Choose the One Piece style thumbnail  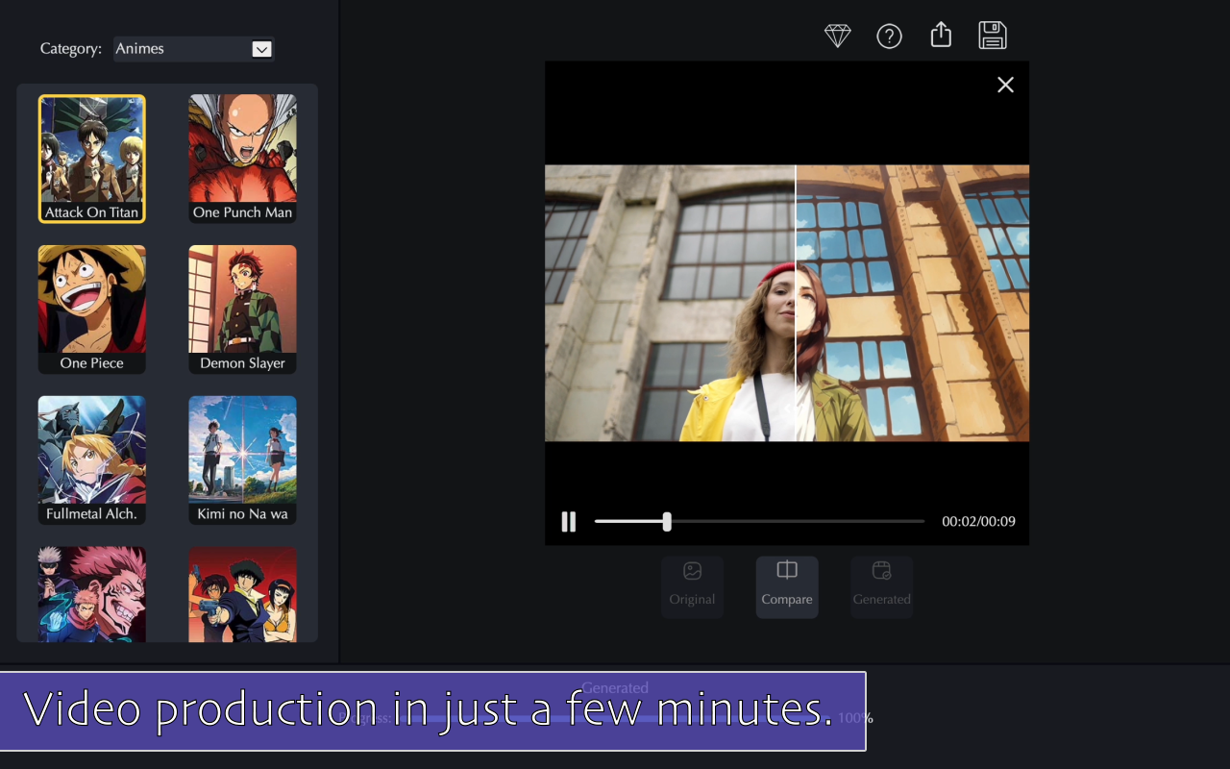pyautogui.click(x=92, y=310)
